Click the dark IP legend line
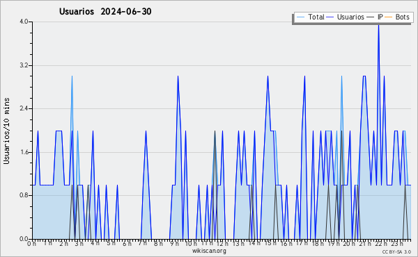The image size is (418, 257). coord(371,17)
